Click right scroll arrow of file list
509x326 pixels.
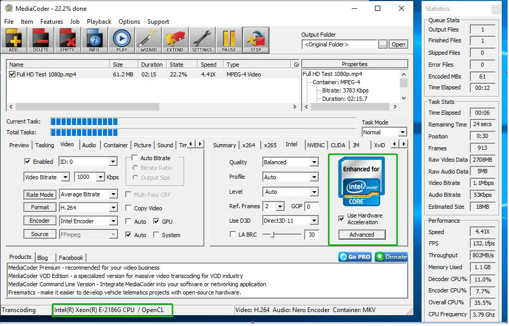[x=294, y=107]
